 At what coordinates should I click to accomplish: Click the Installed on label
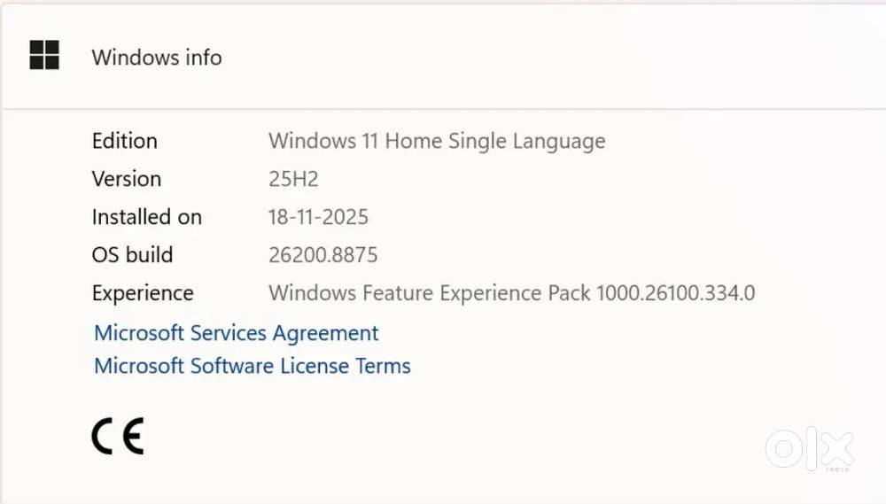(x=147, y=217)
